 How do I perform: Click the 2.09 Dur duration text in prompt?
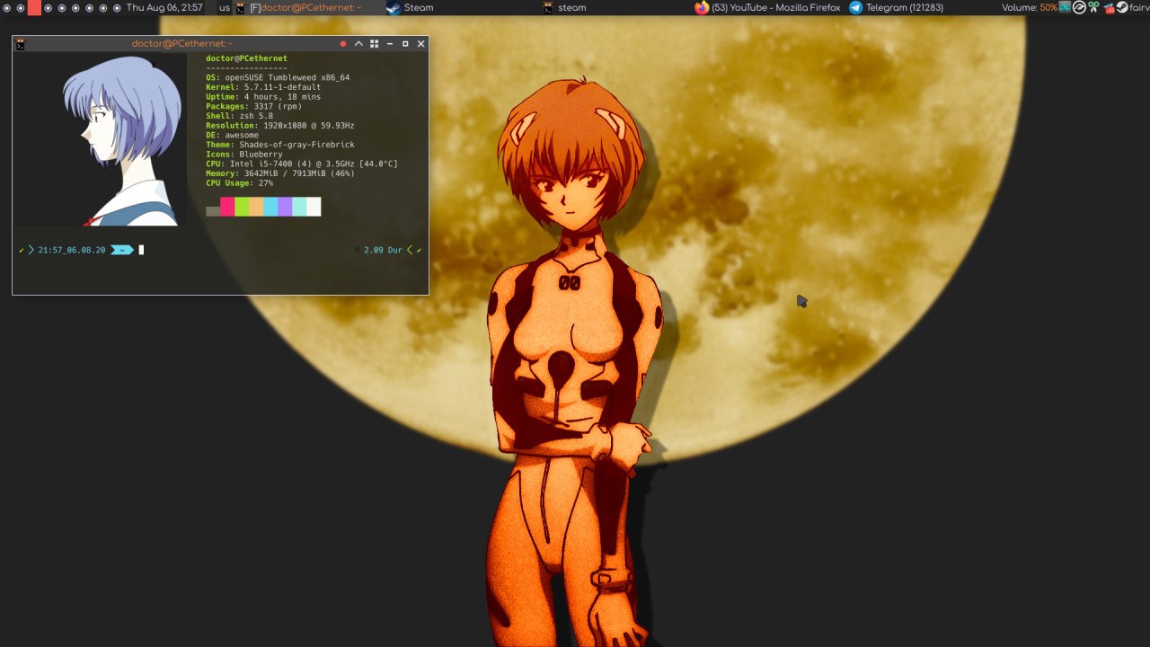pos(383,250)
